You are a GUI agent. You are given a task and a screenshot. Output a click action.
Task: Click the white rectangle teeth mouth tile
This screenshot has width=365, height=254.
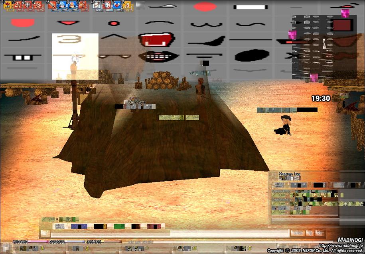tap(251, 7)
